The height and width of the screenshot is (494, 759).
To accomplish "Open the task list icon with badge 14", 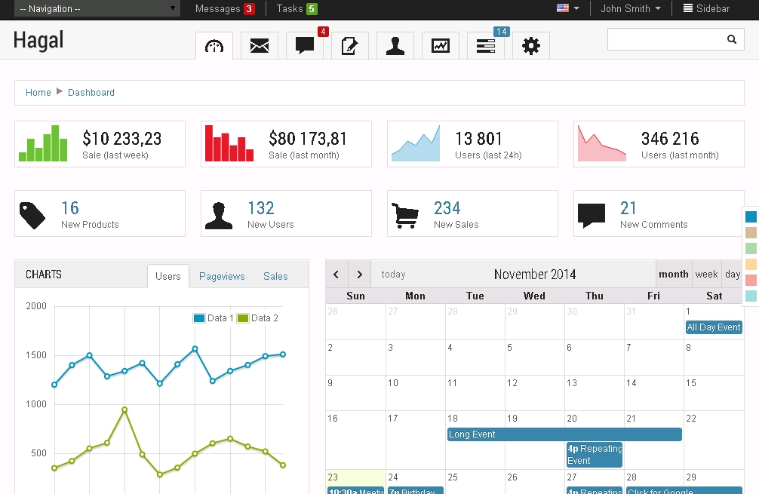I will [x=486, y=46].
